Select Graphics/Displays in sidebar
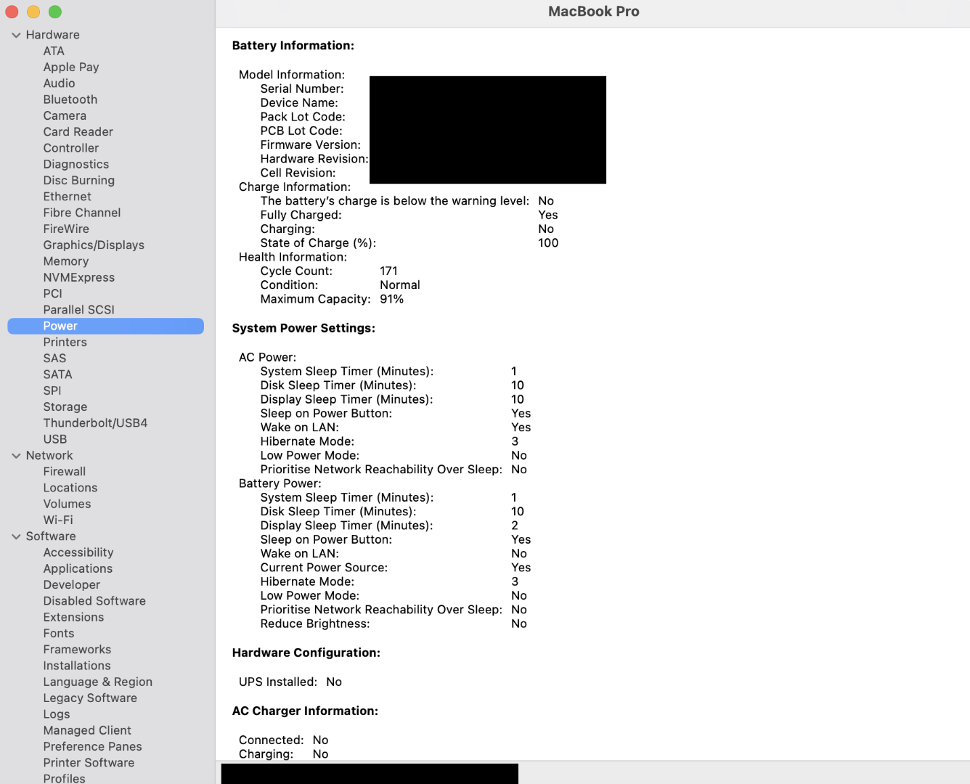Image resolution: width=970 pixels, height=784 pixels. [x=94, y=245]
